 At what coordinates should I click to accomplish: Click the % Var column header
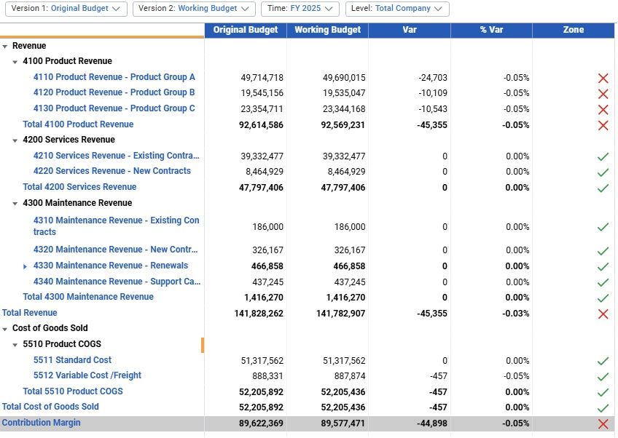(x=491, y=30)
